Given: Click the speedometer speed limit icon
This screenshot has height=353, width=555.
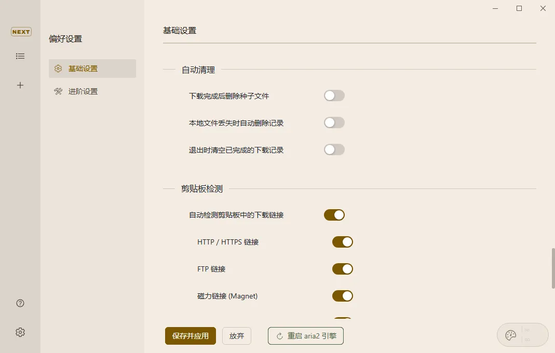Looking at the screenshot, I should click(511, 335).
